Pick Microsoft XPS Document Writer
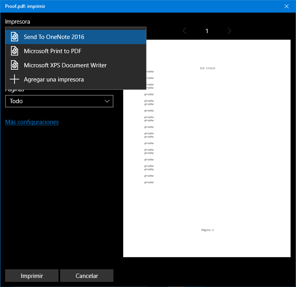 tap(76, 65)
